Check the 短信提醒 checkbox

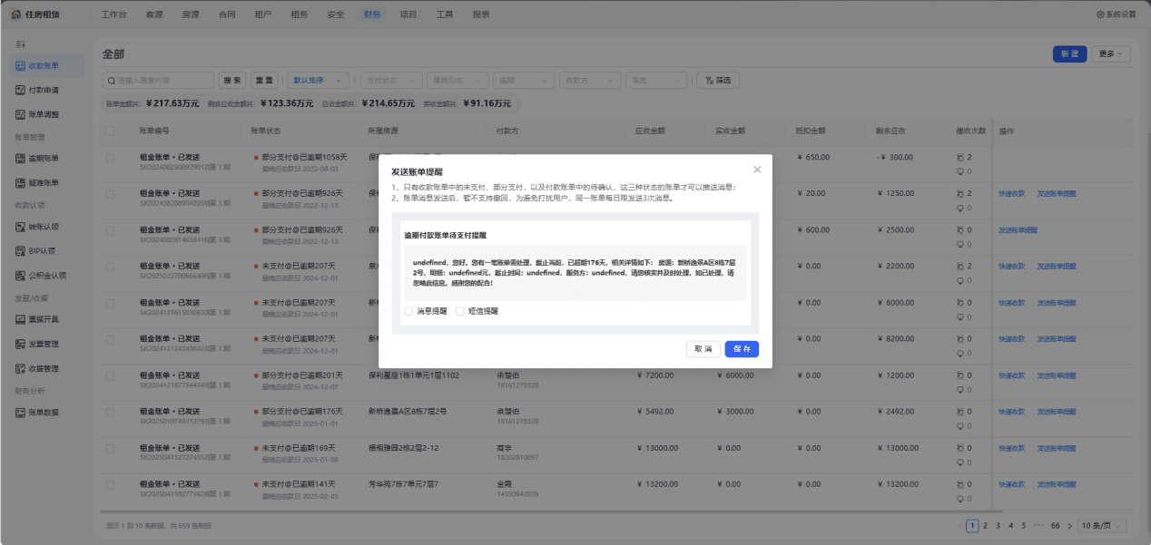(460, 311)
